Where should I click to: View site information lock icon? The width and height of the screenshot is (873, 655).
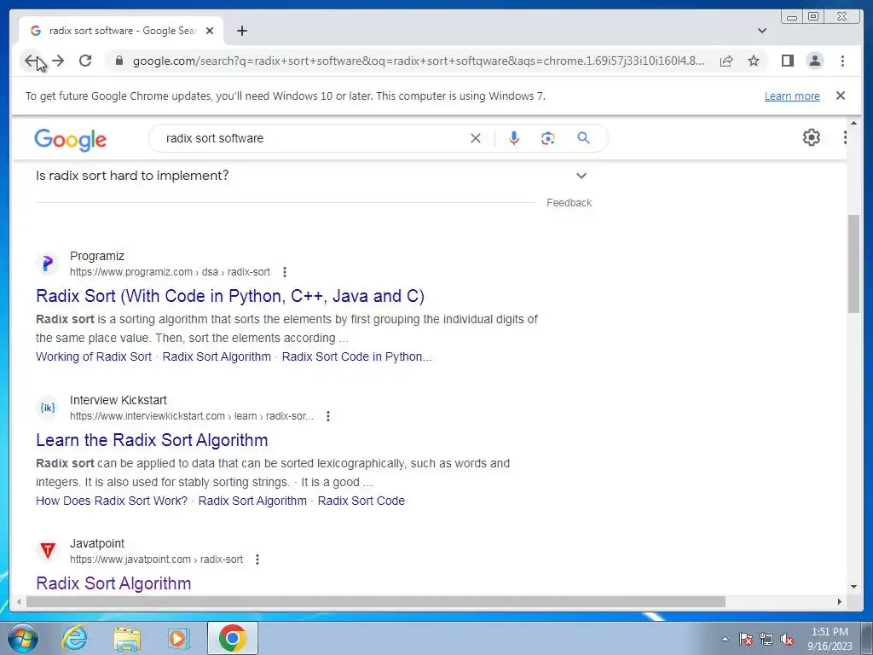tap(119, 61)
